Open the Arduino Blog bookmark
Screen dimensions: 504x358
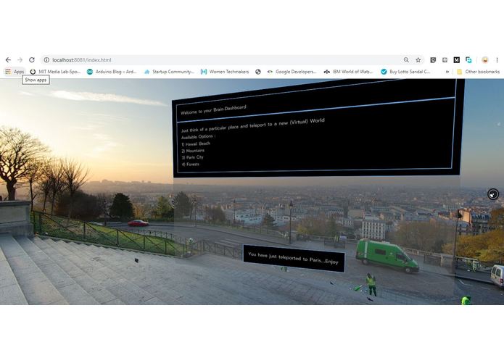pos(112,72)
